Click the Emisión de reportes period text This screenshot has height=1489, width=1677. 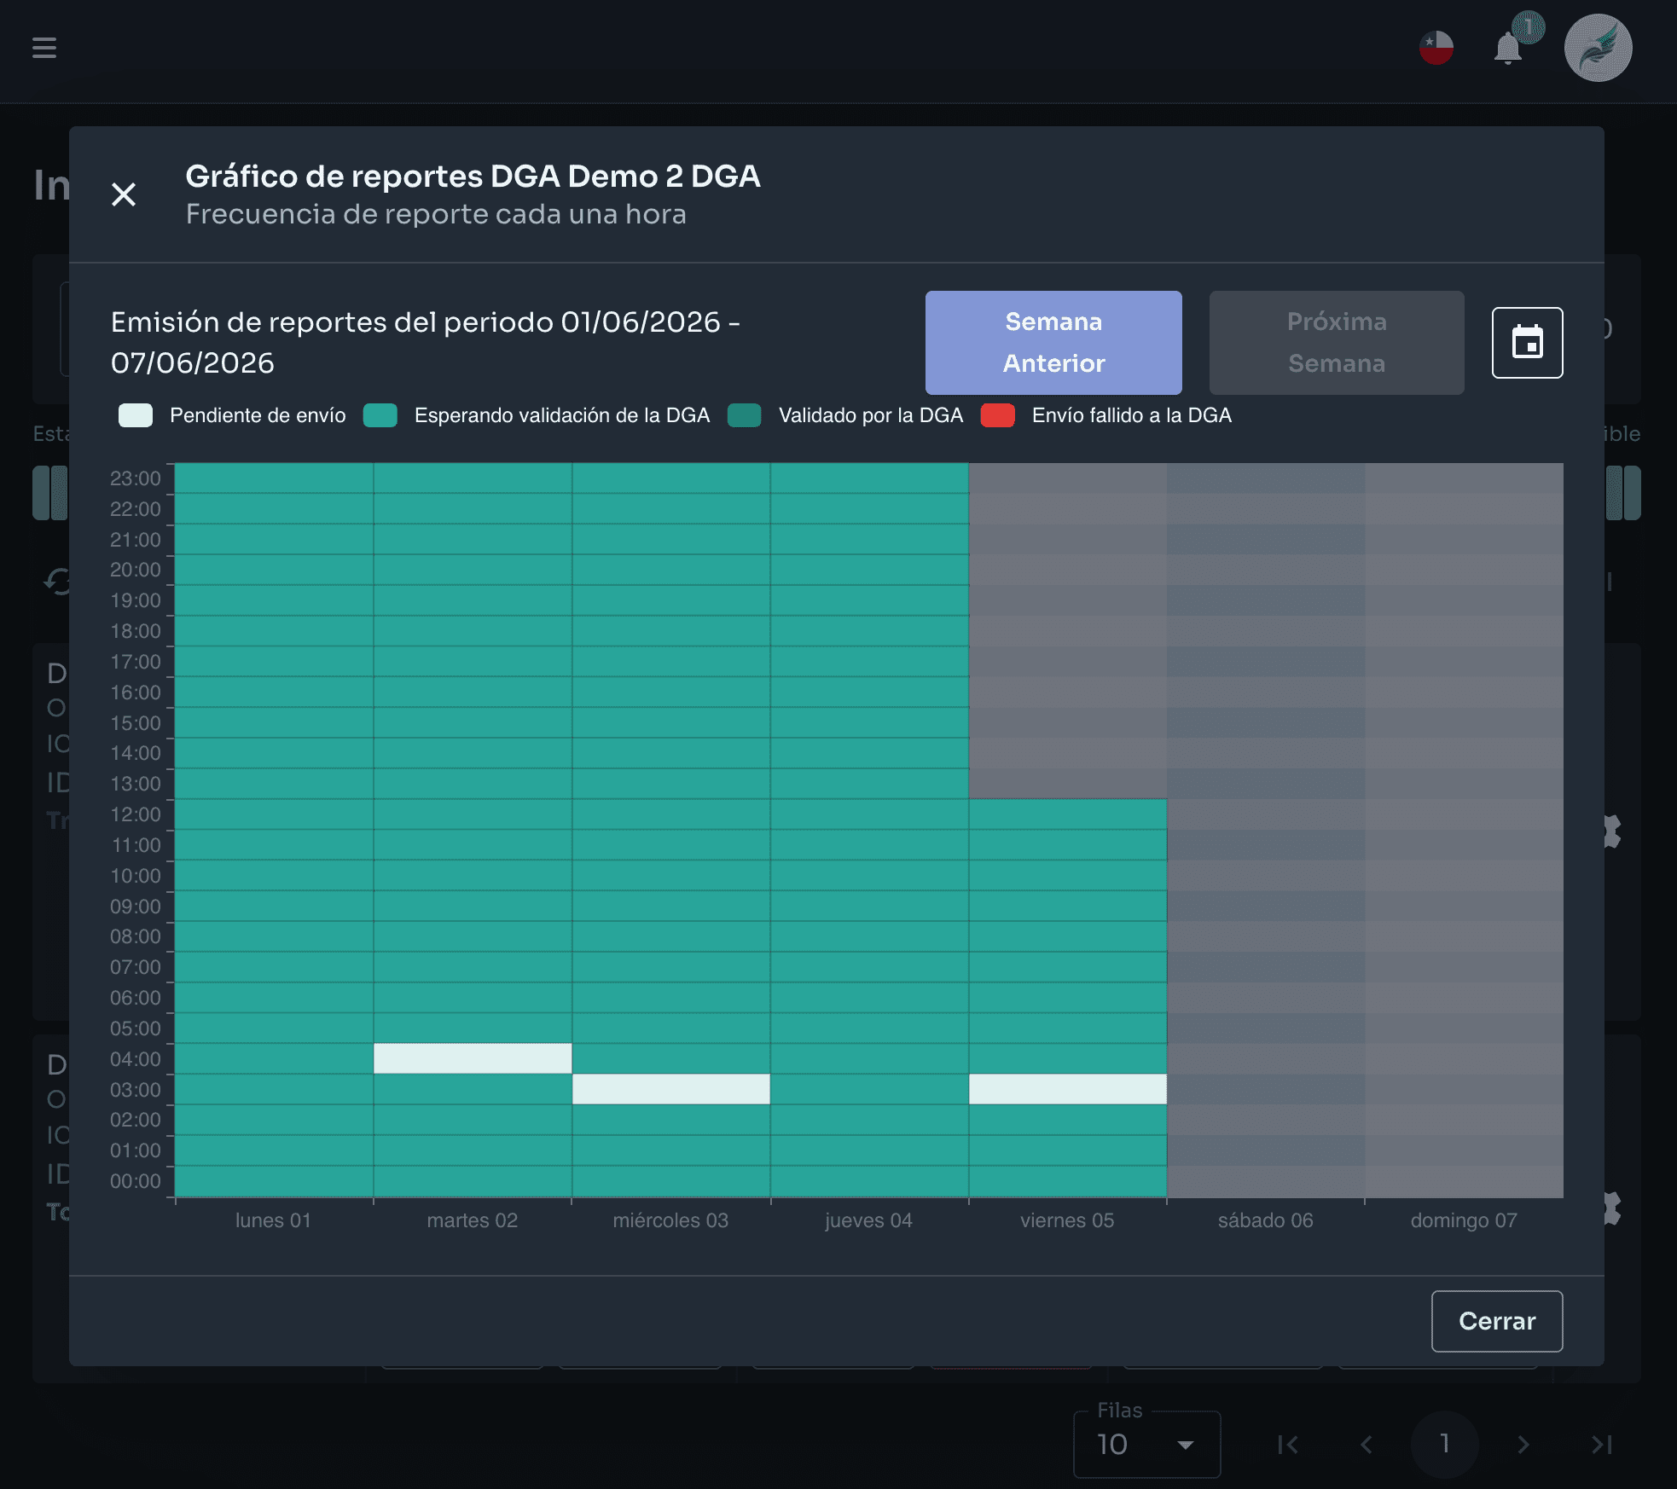coord(425,342)
